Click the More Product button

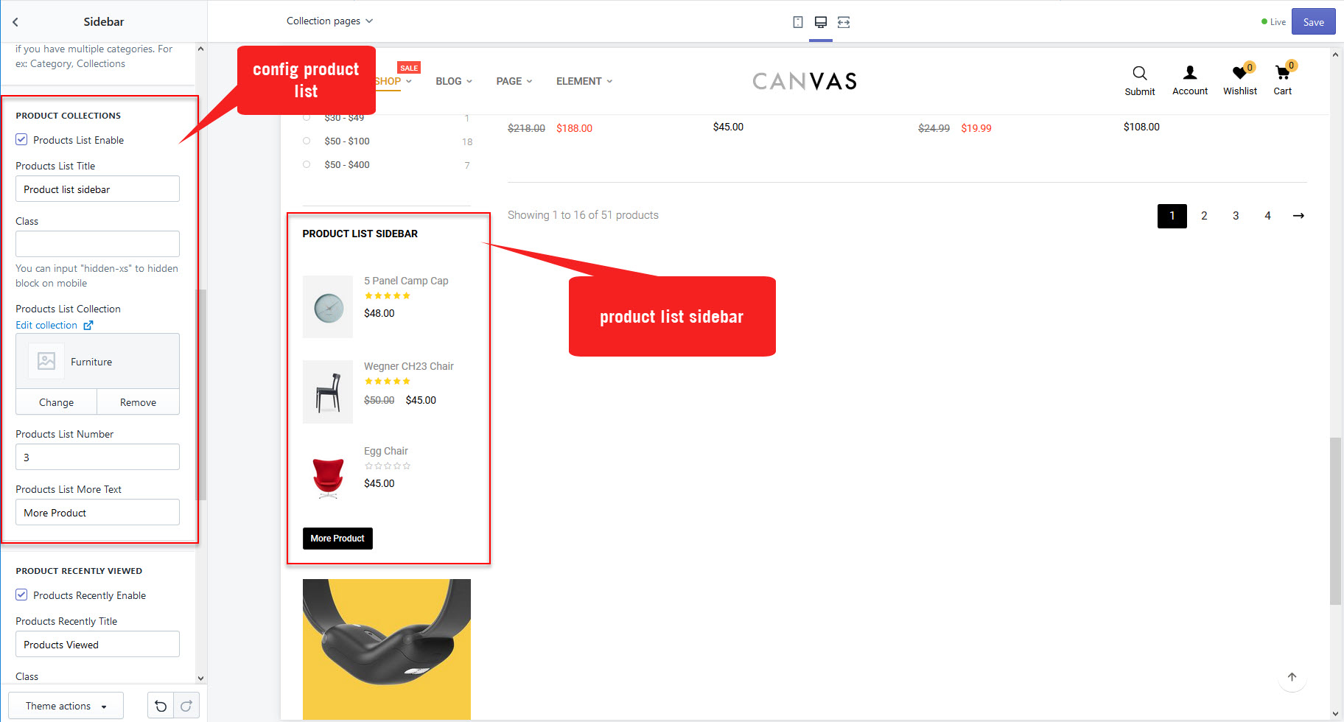coord(337,539)
